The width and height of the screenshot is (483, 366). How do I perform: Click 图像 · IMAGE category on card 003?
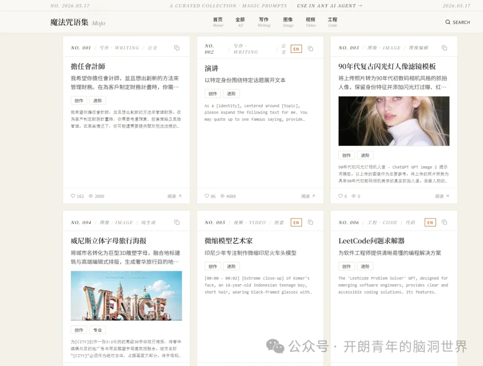(x=384, y=48)
